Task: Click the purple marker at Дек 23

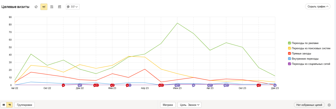Action: coord(275,85)
